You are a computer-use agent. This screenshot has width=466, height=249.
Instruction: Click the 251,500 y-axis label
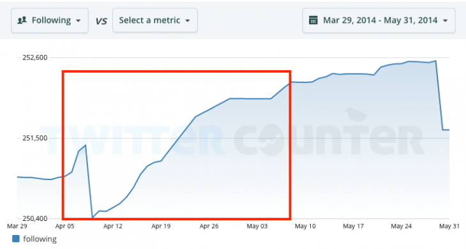click(34, 138)
